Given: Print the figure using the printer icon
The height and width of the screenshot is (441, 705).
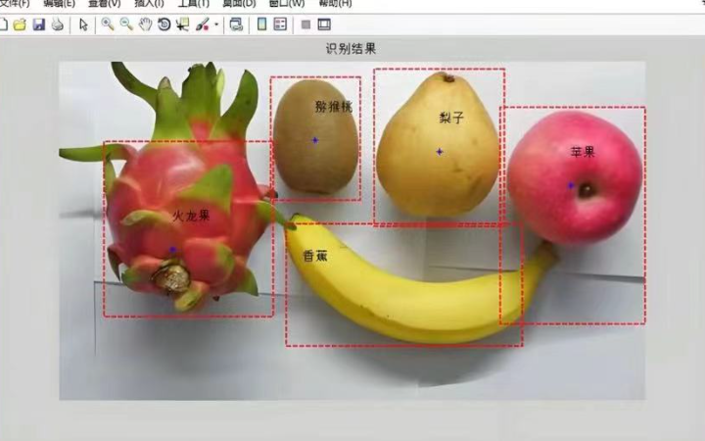Looking at the screenshot, I should (58, 24).
